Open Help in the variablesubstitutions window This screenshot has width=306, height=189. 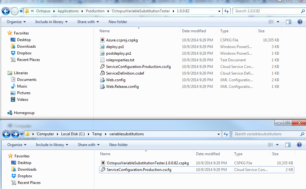point(299,145)
